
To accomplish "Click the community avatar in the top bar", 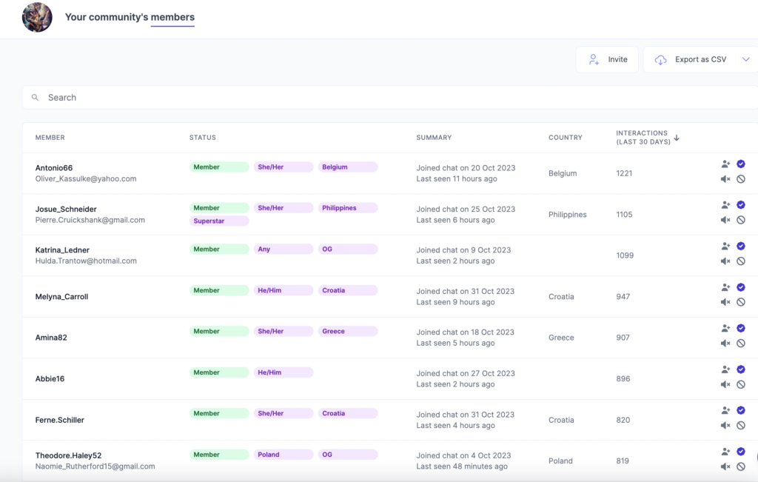I will click(x=37, y=17).
